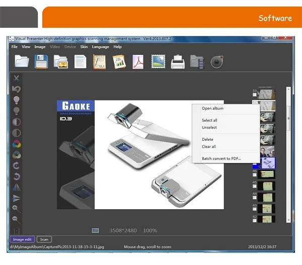The width and height of the screenshot is (302, 265).
Task: Select thumbnail 53 in the album
Action: (266, 94)
